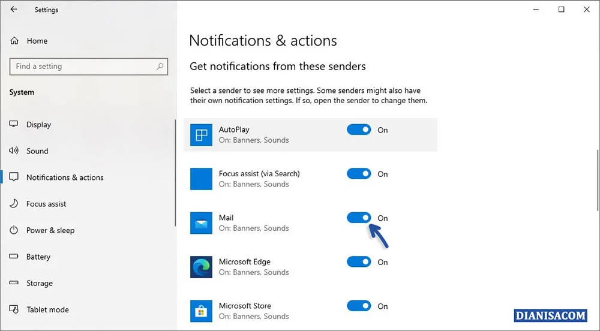
Task: Click 'On: Banners, Sounds' under Microsoft Store
Action: click(254, 317)
